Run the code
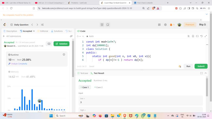The height and width of the screenshot is (119, 212). pos(188,66)
